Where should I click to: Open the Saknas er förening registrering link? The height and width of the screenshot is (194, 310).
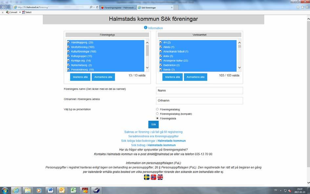tap(154, 132)
